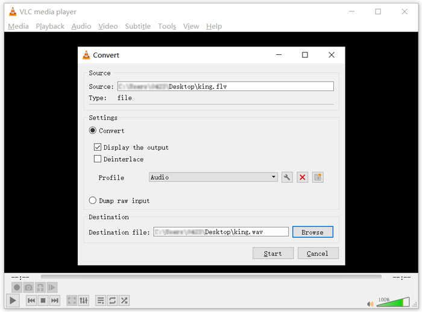Start playback with Play button
The image size is (422, 312).
13,301
